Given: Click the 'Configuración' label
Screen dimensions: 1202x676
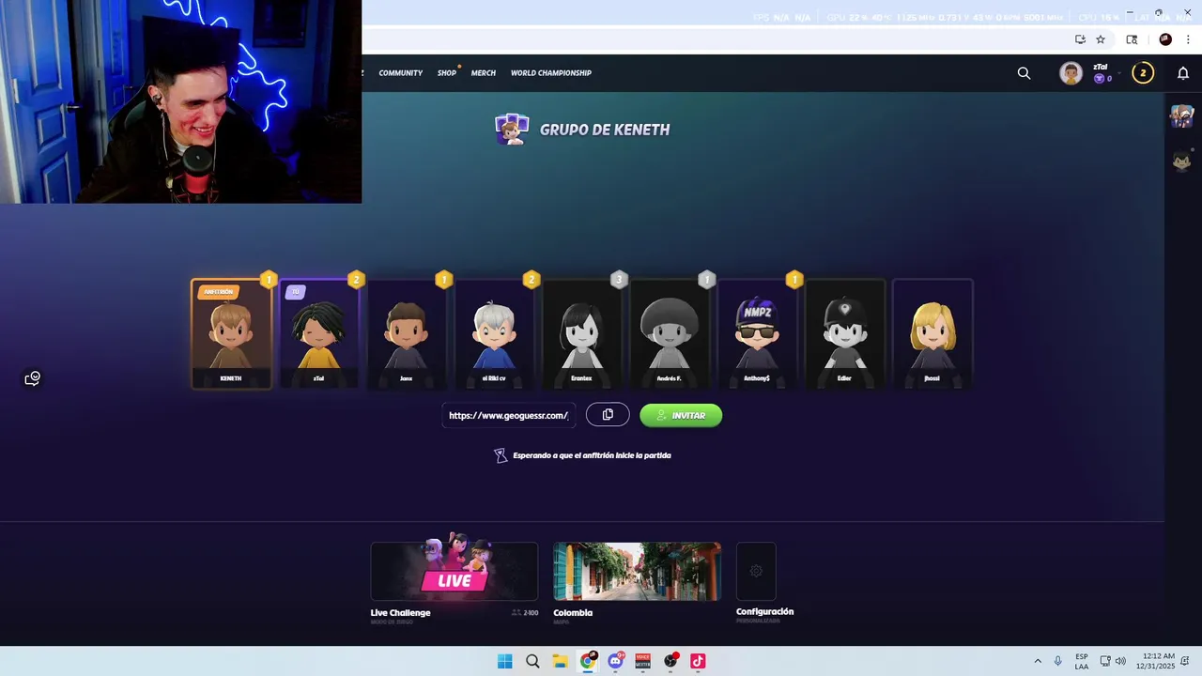Looking at the screenshot, I should click(x=764, y=611).
